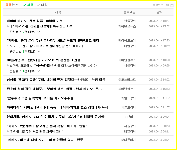
Task: Click source 조선비즈
Action: (130, 117)
